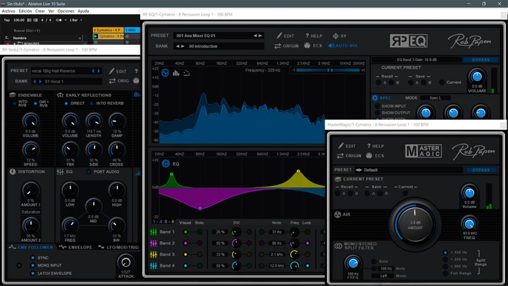Click the EDIT pencil in MasterMagic
This screenshot has width=508, height=286.
point(341,146)
